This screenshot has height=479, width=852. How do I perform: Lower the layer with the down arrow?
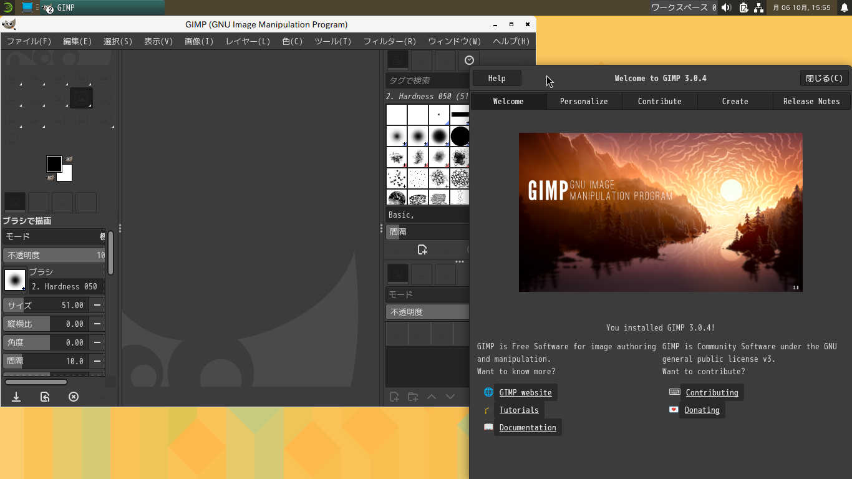pos(450,397)
